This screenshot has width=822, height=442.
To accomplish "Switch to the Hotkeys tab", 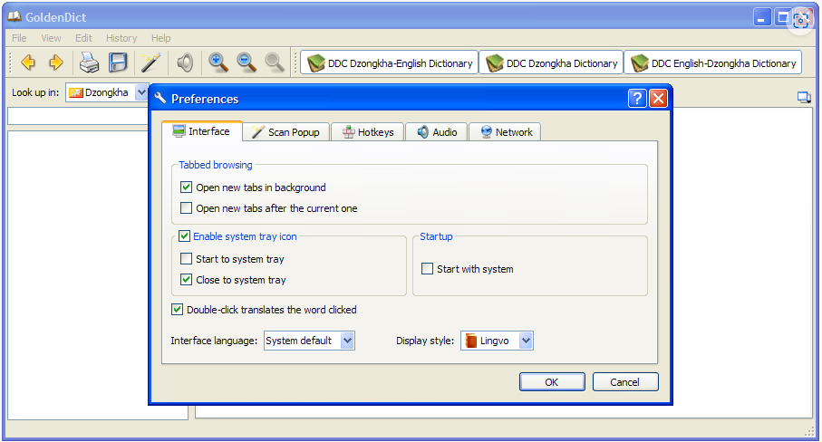I will pos(368,132).
